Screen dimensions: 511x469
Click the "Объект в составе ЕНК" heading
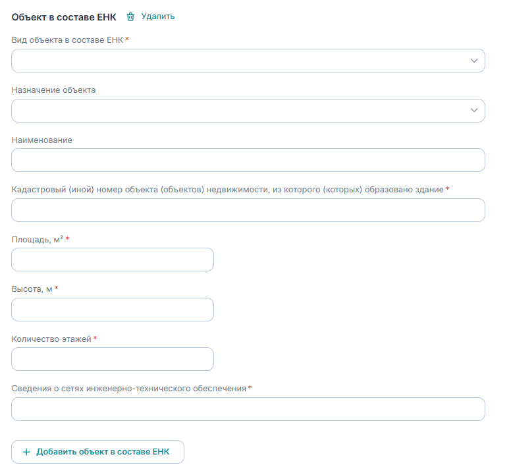(64, 17)
